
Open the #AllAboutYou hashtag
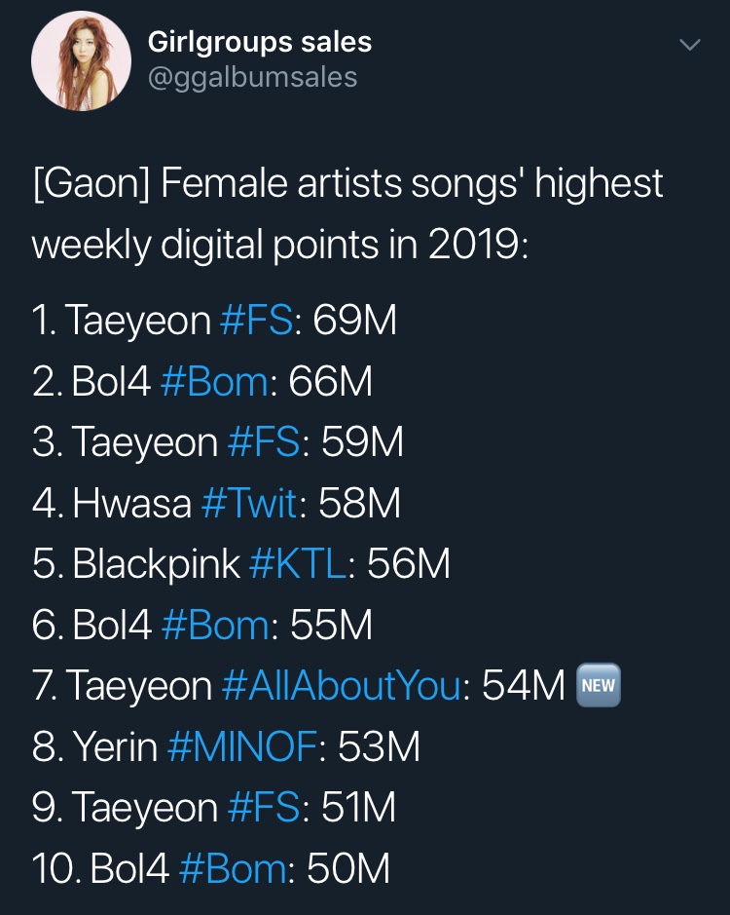click(x=341, y=686)
